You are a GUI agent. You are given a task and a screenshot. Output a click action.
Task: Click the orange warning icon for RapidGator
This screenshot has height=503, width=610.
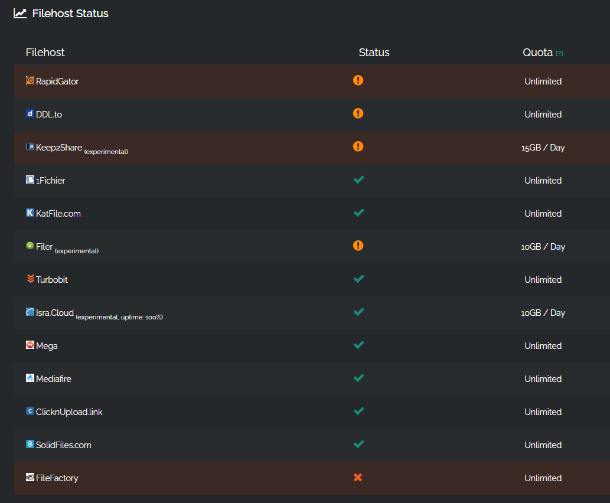[358, 80]
